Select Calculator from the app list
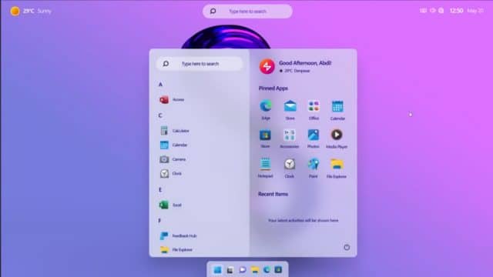The height and width of the screenshot is (277, 493). click(x=174, y=131)
